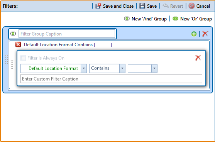Screen dimensions: 215x142
Task: Delete the filter with the inner red X
Action: click(198, 58)
